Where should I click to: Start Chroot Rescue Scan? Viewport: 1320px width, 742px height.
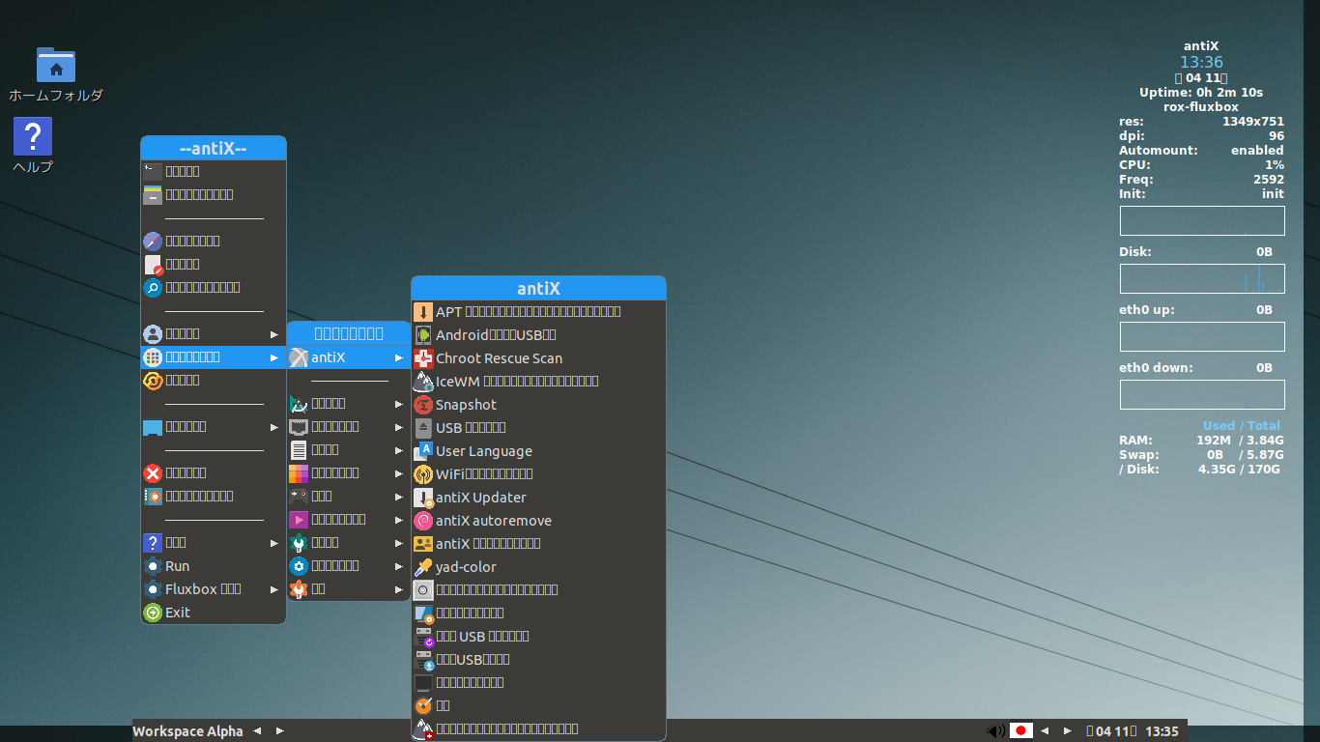click(538, 357)
